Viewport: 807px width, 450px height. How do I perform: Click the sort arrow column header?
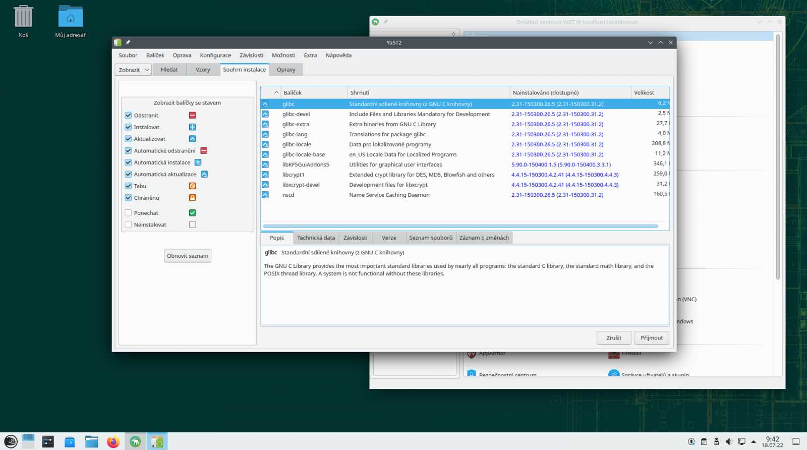click(270, 93)
